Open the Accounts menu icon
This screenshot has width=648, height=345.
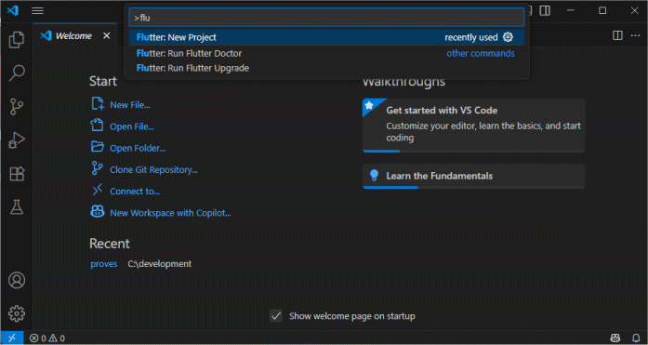tap(17, 280)
